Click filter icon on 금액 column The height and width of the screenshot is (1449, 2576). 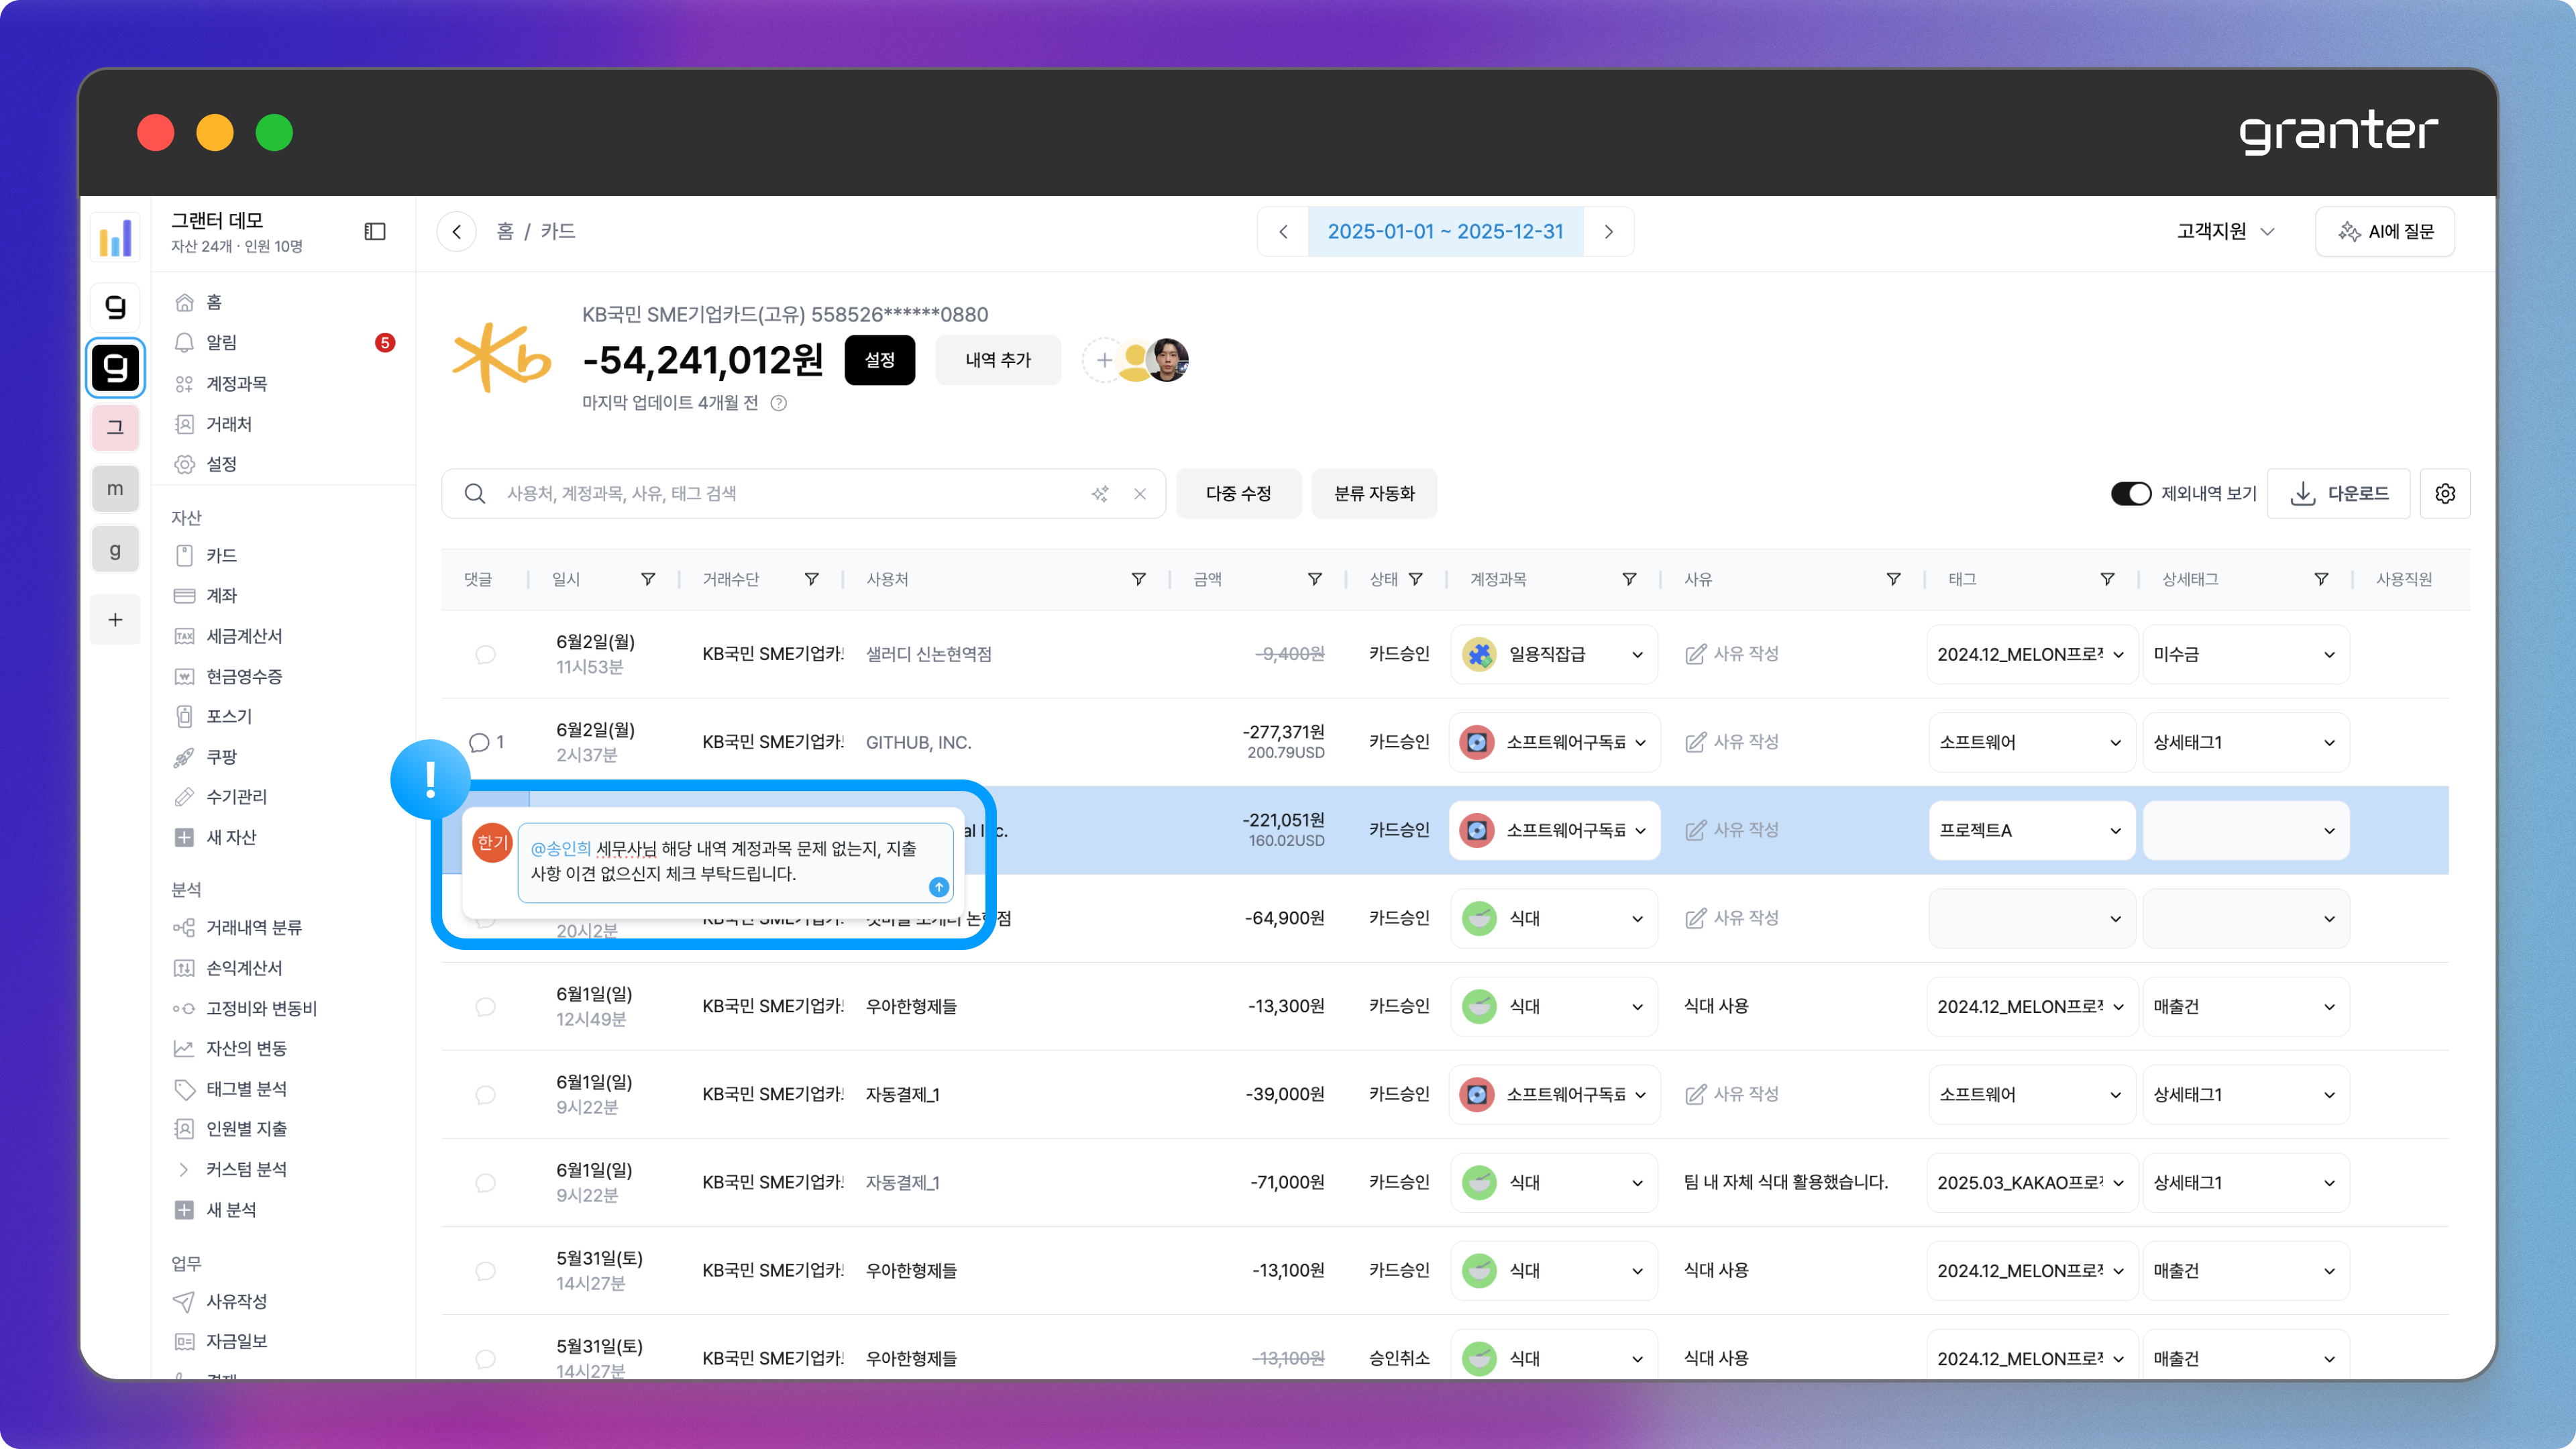pyautogui.click(x=1314, y=579)
